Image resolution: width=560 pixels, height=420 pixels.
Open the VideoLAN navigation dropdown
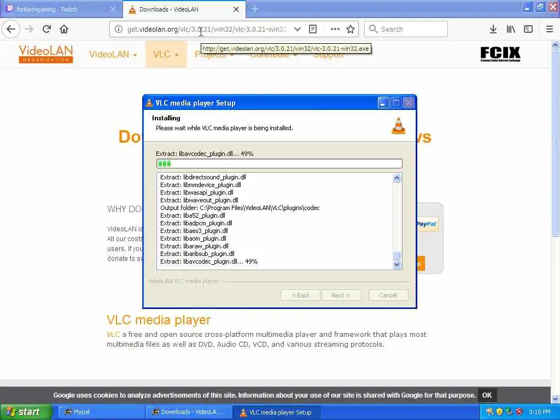click(113, 54)
